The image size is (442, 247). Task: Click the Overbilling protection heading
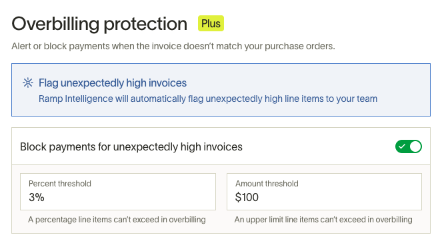tap(99, 24)
